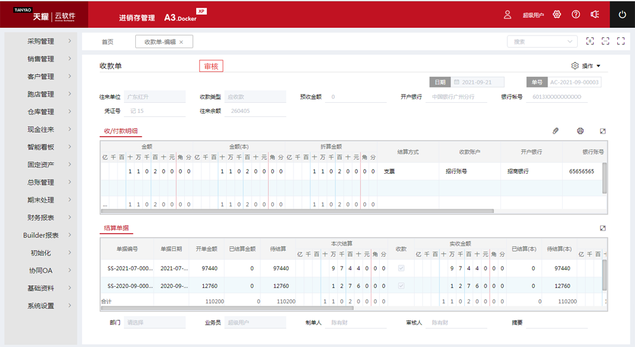Viewport: 635px width, 347px height.
Task: Click the 日期 date field
Action: click(x=478, y=82)
